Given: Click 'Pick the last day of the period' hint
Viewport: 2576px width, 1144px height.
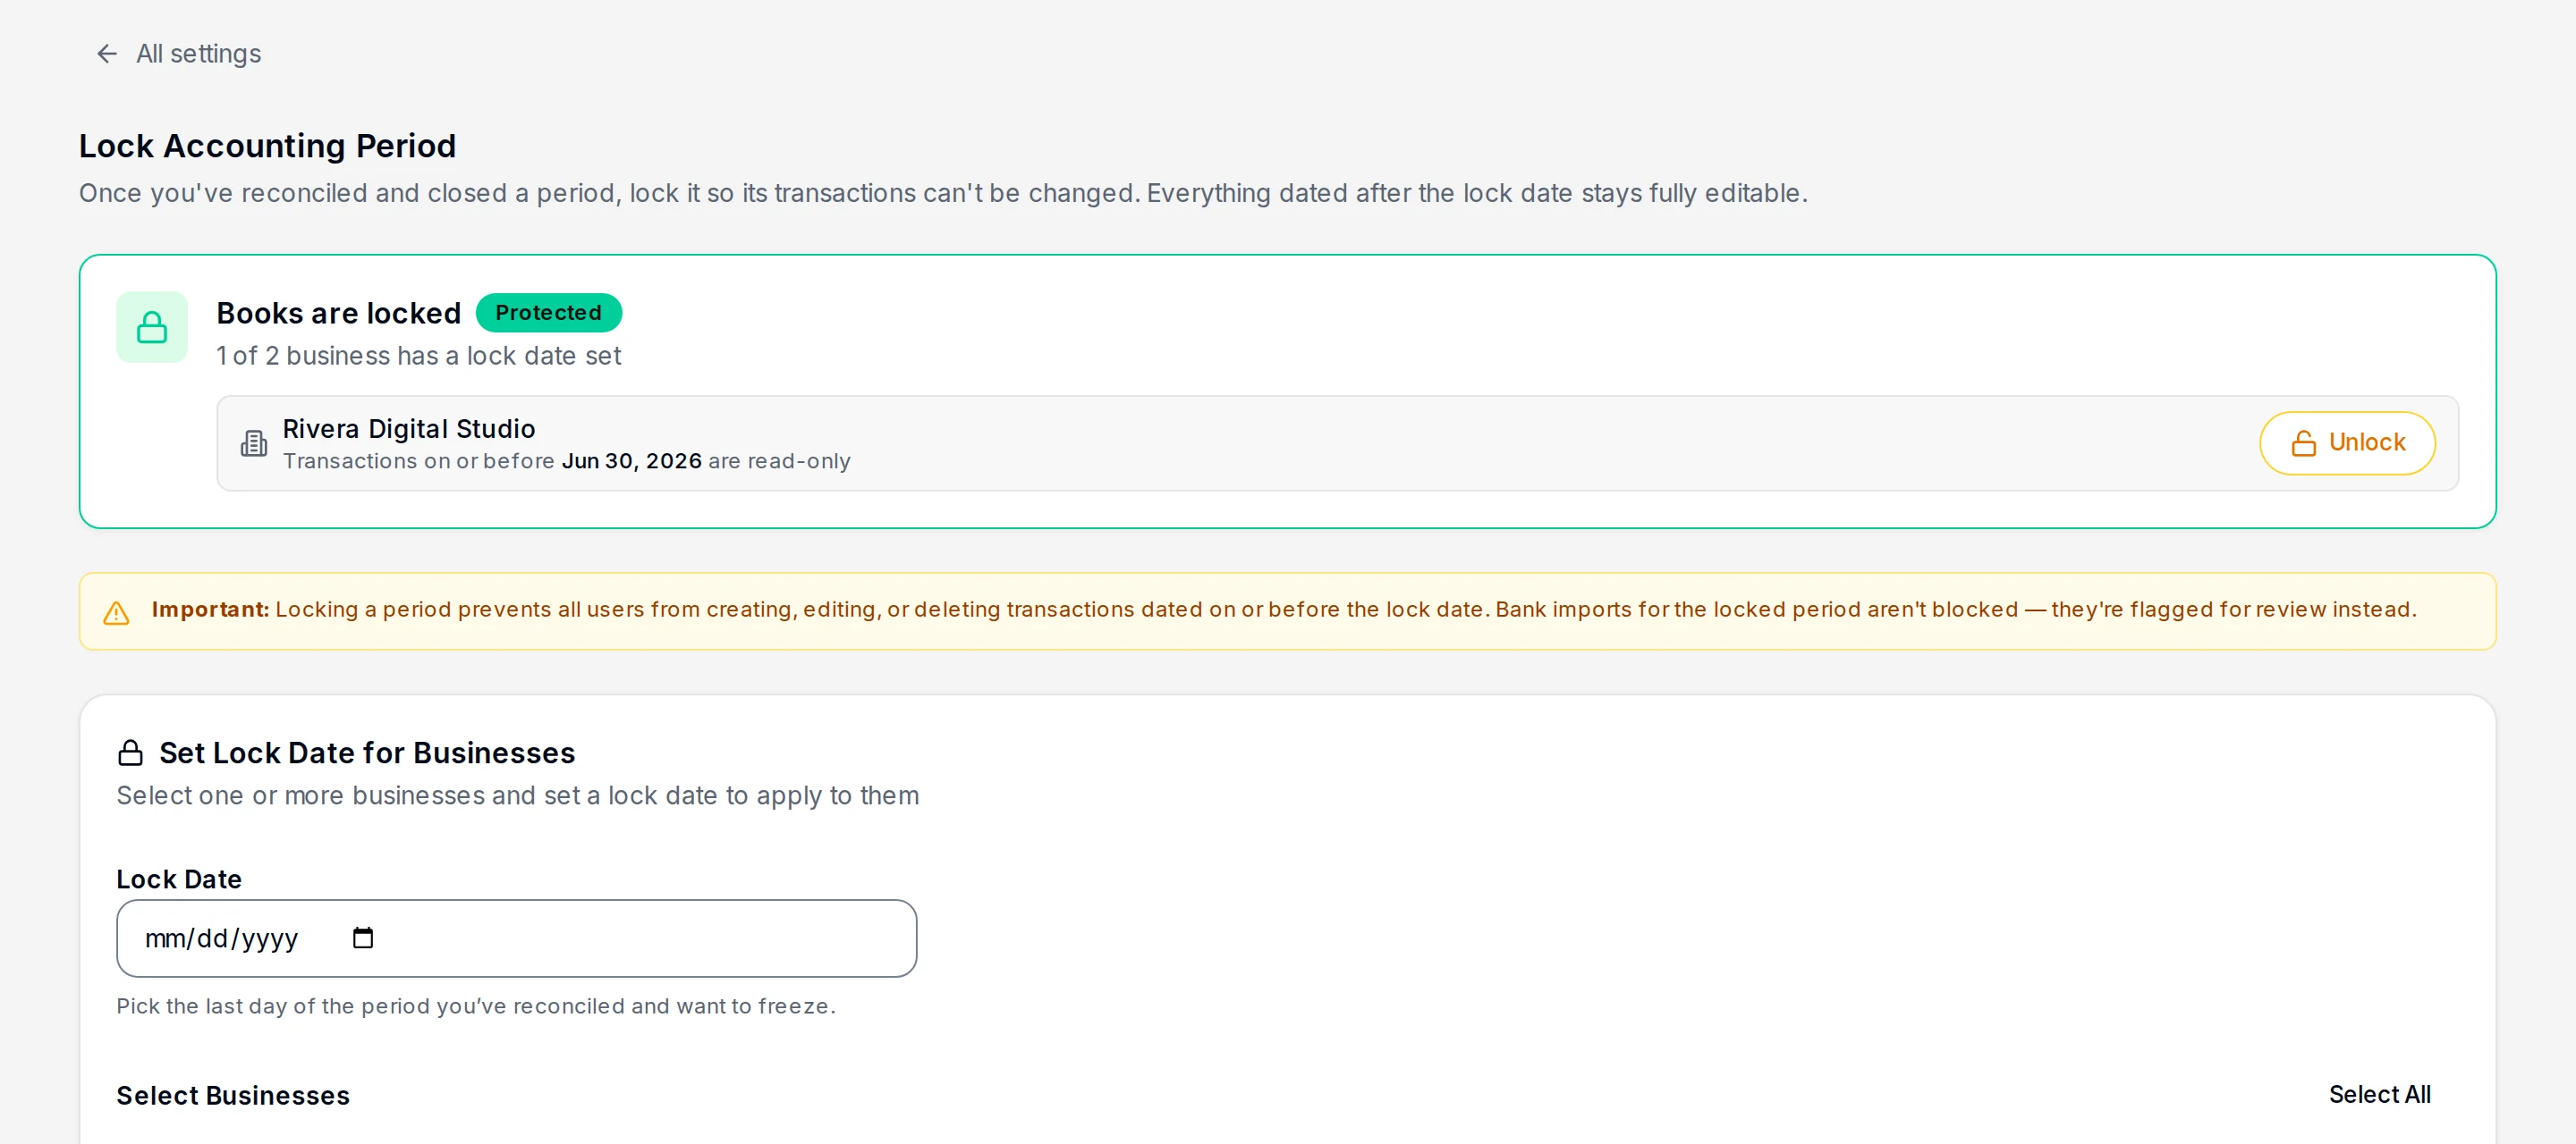Looking at the screenshot, I should click(476, 1006).
